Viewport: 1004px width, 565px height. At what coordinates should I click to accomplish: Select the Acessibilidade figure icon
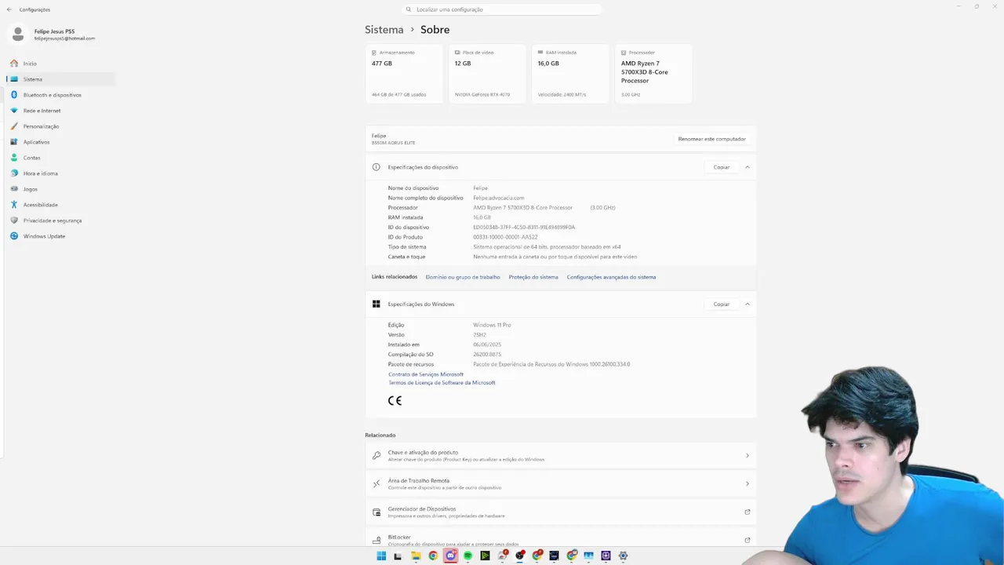(x=14, y=205)
